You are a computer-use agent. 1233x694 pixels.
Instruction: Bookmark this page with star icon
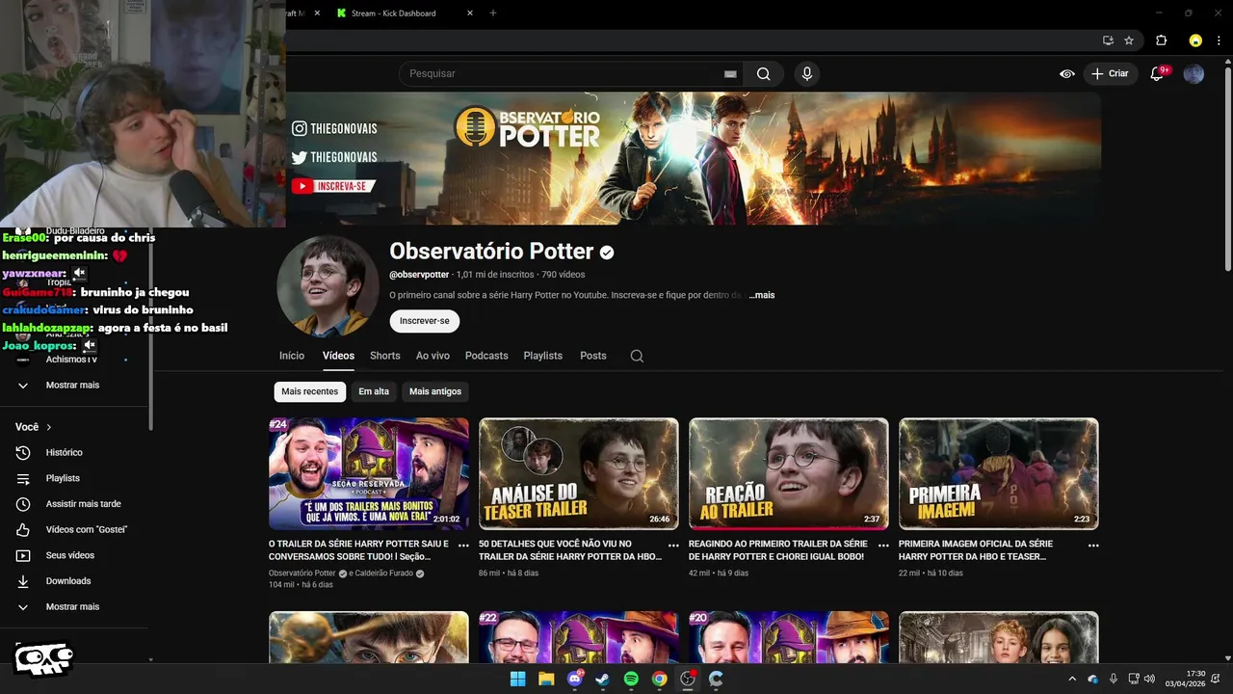tap(1129, 40)
